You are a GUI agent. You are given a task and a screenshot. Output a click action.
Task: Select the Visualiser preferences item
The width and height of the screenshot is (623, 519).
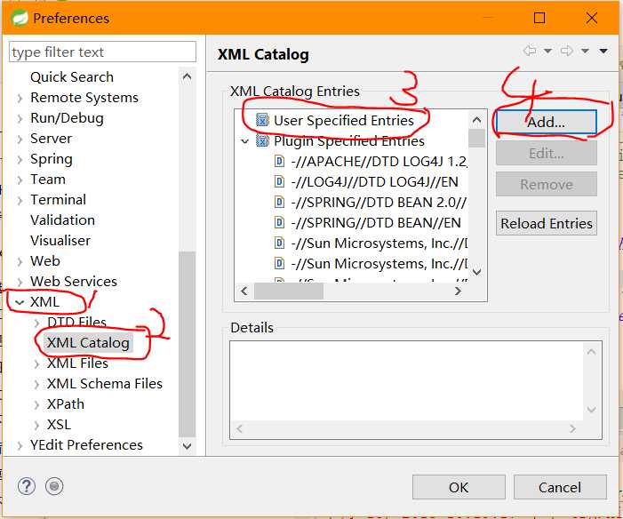60,241
